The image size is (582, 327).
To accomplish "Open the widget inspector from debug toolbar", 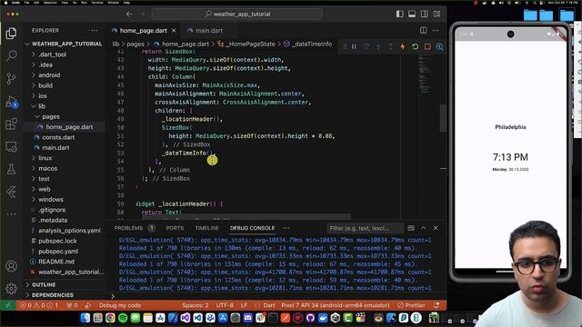I will [x=439, y=46].
